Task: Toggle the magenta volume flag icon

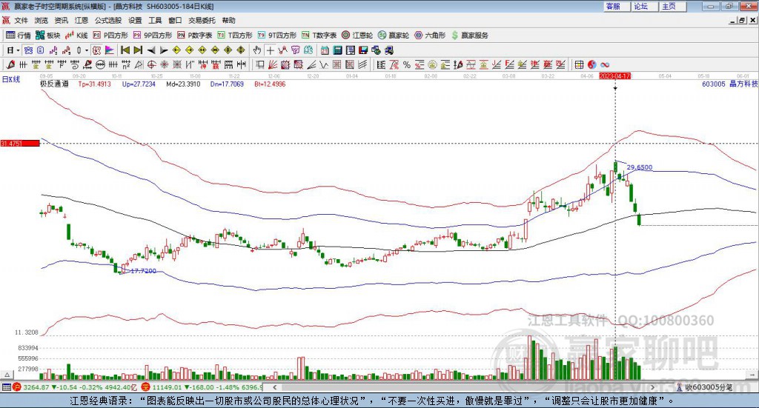Action: pyautogui.click(x=110, y=50)
